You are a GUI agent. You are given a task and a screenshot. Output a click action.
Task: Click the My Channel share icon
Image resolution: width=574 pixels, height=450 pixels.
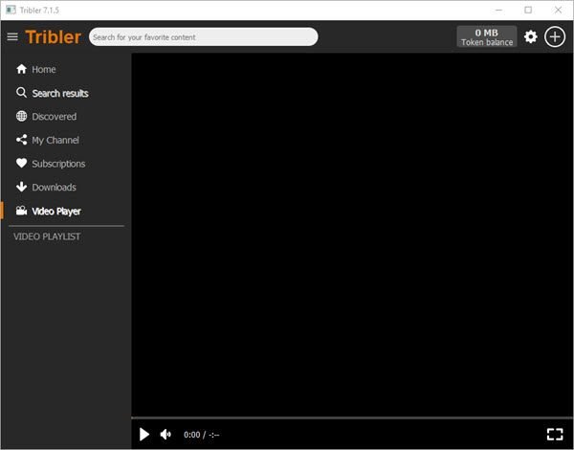21,140
